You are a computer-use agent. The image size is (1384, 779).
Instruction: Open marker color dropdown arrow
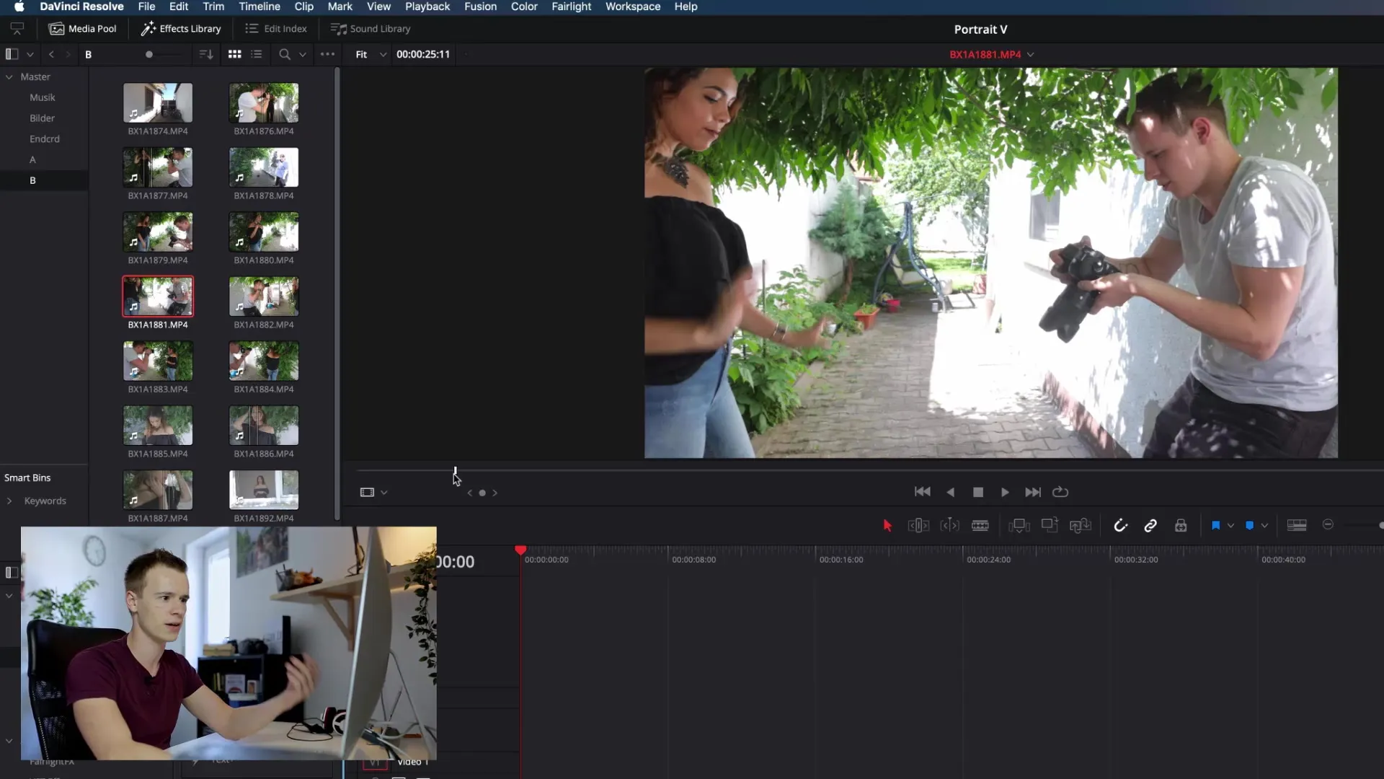(1264, 526)
